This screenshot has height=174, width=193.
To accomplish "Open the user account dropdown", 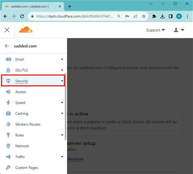I will (x=179, y=30).
